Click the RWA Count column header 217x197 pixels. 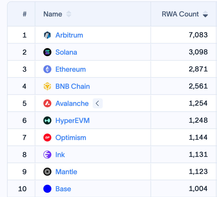(180, 14)
